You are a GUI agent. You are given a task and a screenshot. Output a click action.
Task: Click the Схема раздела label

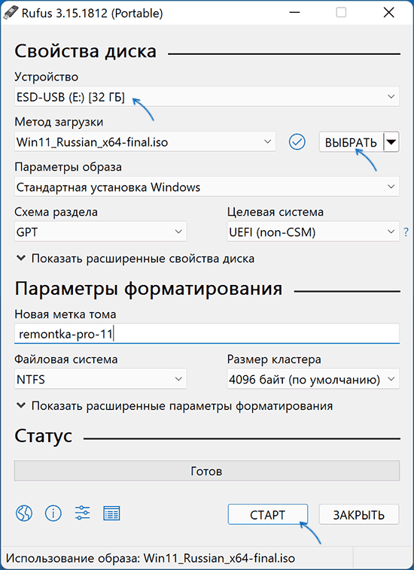56,212
